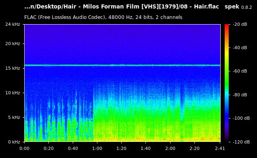
Task: Click the 1:00 time label
Action: 97,148
